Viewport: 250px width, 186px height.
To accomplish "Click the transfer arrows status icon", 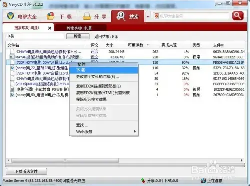I will [143, 180].
